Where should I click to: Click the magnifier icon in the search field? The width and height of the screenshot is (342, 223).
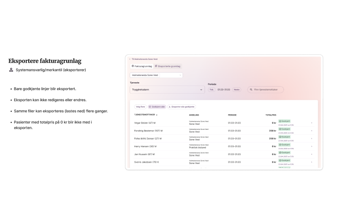coord(251,89)
